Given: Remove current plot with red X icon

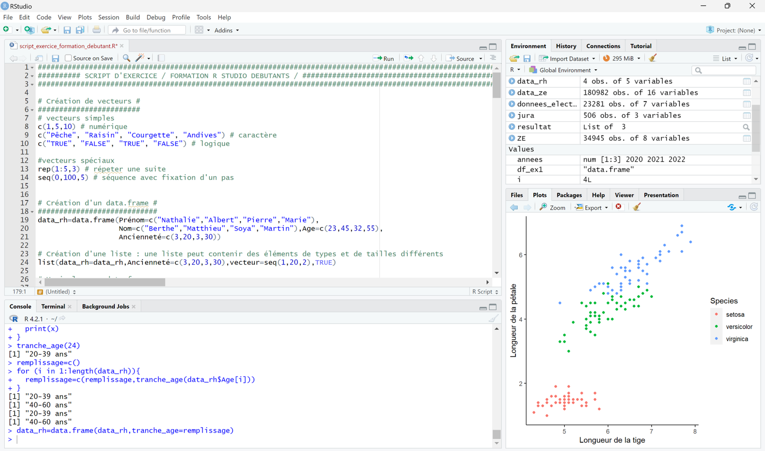Looking at the screenshot, I should 619,207.
